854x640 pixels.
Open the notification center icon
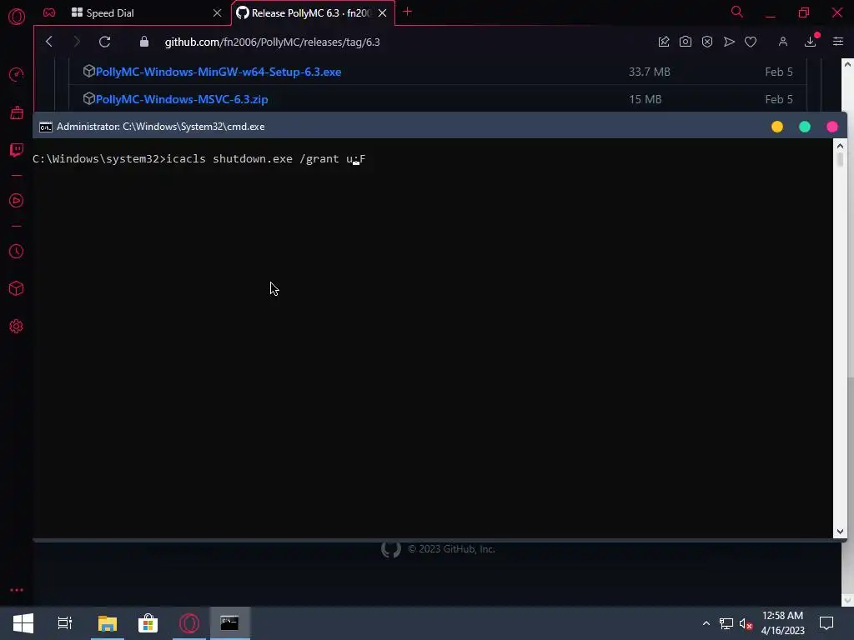[x=826, y=623]
